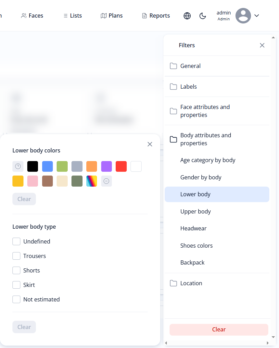
Task: Enable the Shorts filter checkbox
Action: click(16, 270)
